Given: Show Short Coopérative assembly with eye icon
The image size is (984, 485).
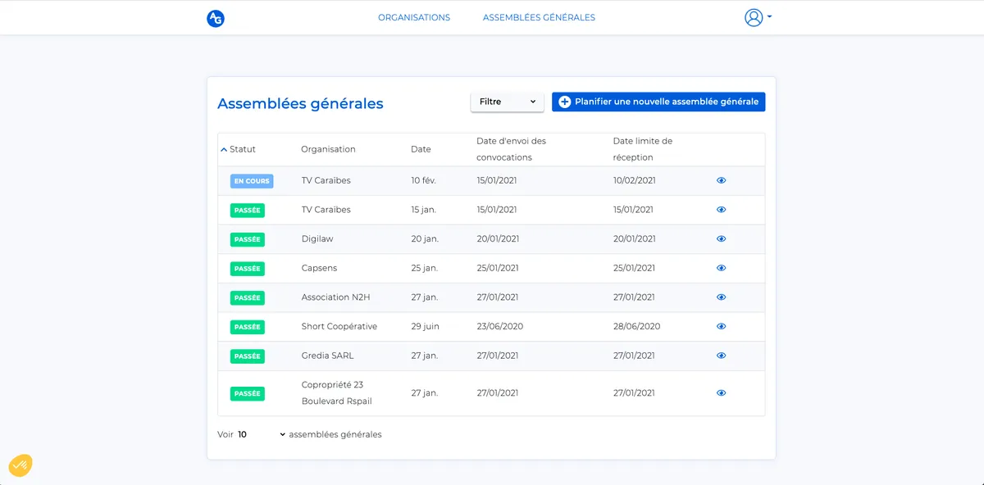Looking at the screenshot, I should [x=722, y=326].
